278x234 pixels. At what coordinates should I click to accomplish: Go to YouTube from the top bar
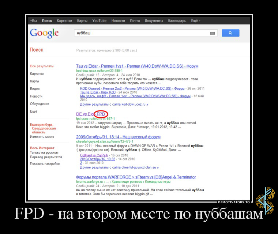(x=99, y=21)
